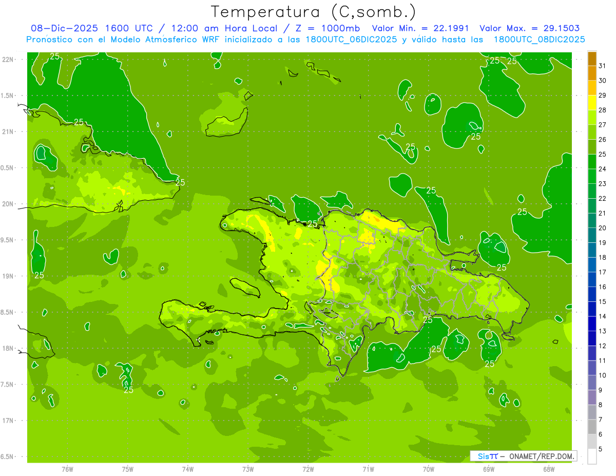
Task: Pick teal legend swatch between 19 and 20
Action: click(592, 235)
